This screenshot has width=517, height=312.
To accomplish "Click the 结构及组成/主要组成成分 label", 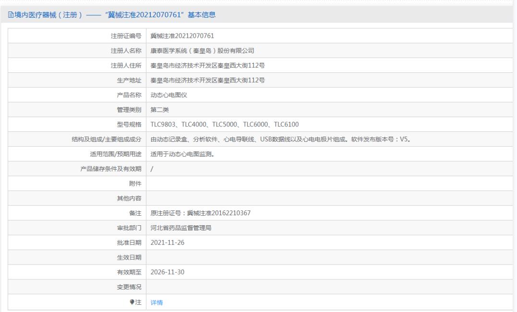I will [x=107, y=139].
